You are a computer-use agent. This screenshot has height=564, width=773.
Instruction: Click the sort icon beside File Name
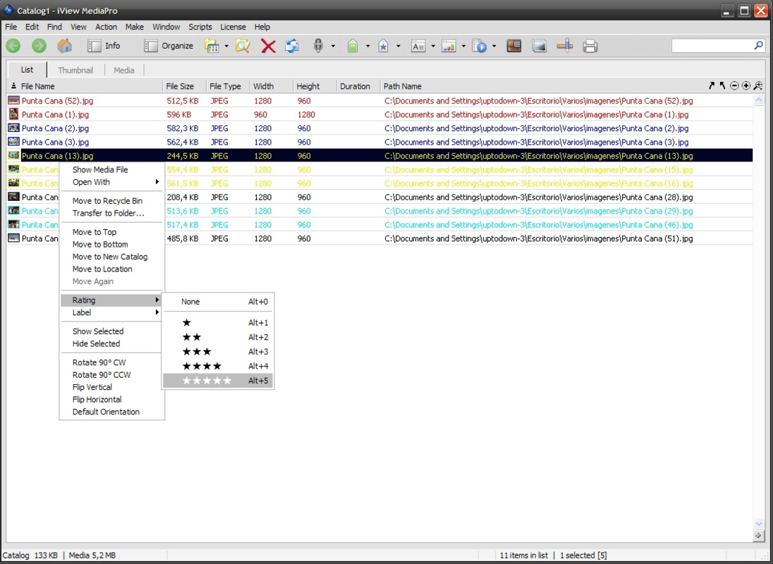[x=13, y=86]
